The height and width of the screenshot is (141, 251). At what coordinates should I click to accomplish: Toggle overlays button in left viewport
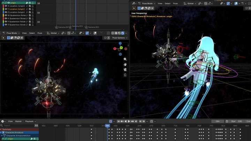point(95,33)
